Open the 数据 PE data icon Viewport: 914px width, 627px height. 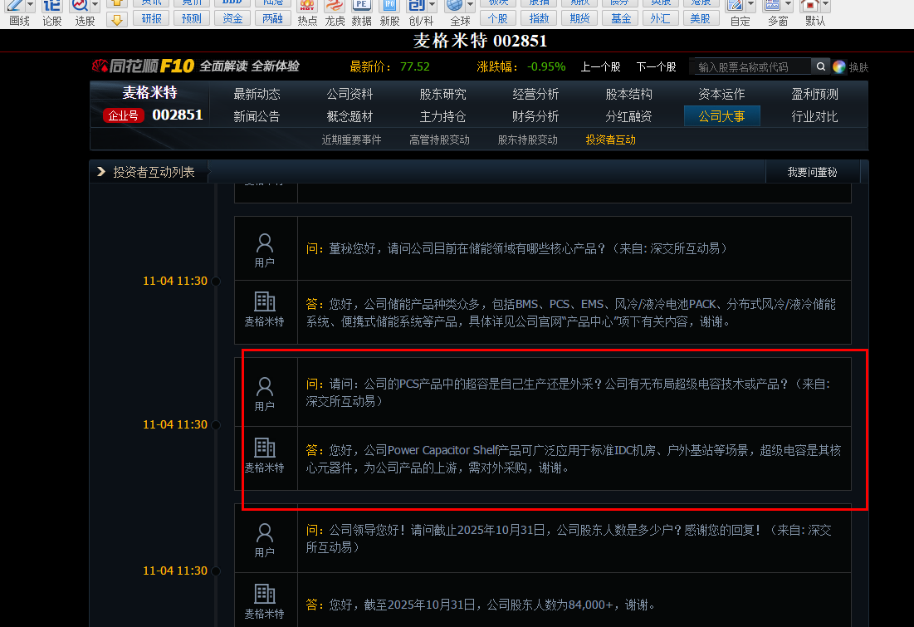(361, 7)
